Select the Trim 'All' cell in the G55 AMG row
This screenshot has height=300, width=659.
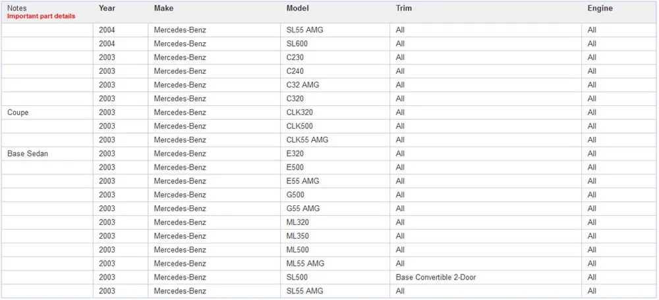(400, 209)
